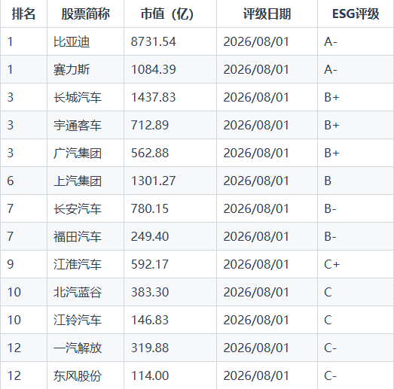Select the stock name 上汽集团
The width and height of the screenshot is (394, 389).
tap(78, 181)
